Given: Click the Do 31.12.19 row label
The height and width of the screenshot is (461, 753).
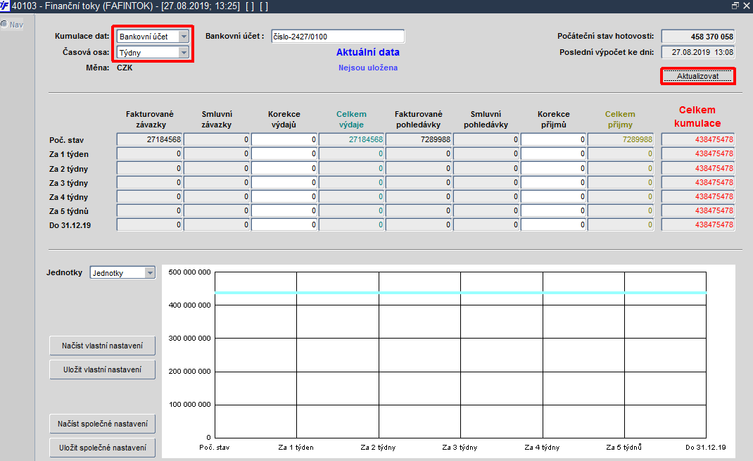Looking at the screenshot, I should click(x=70, y=225).
